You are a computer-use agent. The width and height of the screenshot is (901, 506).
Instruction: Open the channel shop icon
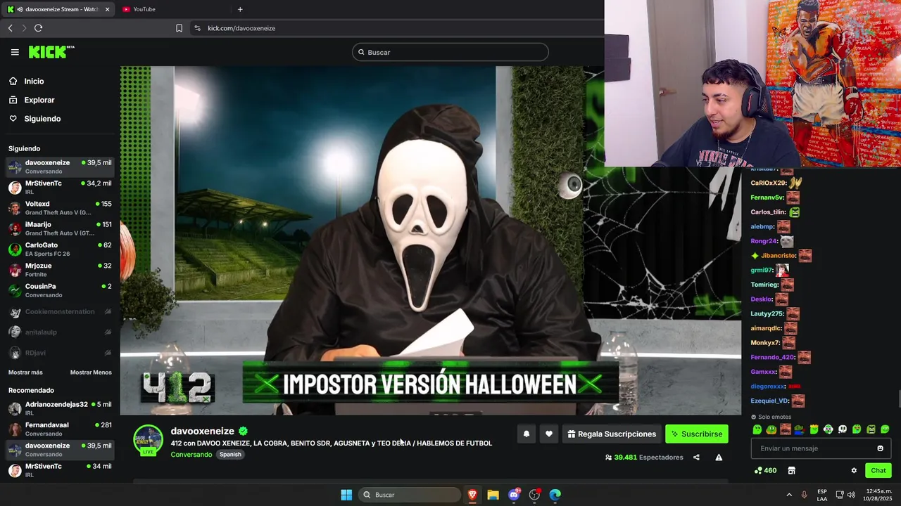pyautogui.click(x=791, y=471)
